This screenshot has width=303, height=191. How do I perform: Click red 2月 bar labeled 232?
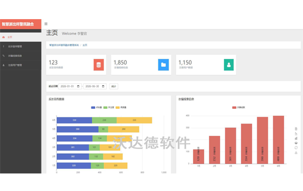215,150
